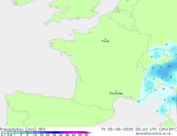Click the Paris city label
177x136 pixels.
106,41
